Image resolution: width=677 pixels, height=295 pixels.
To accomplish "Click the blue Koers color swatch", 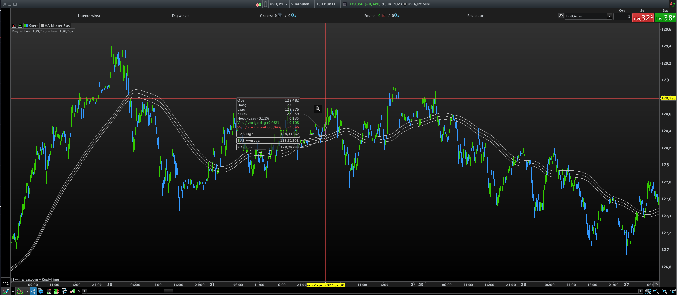I will [x=26, y=26].
